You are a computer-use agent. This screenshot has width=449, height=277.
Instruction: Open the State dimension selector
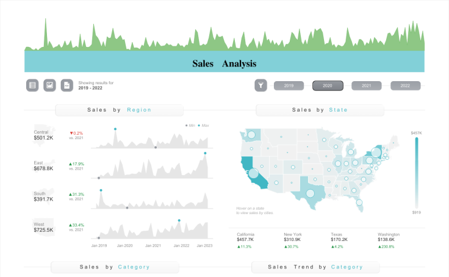pos(338,110)
